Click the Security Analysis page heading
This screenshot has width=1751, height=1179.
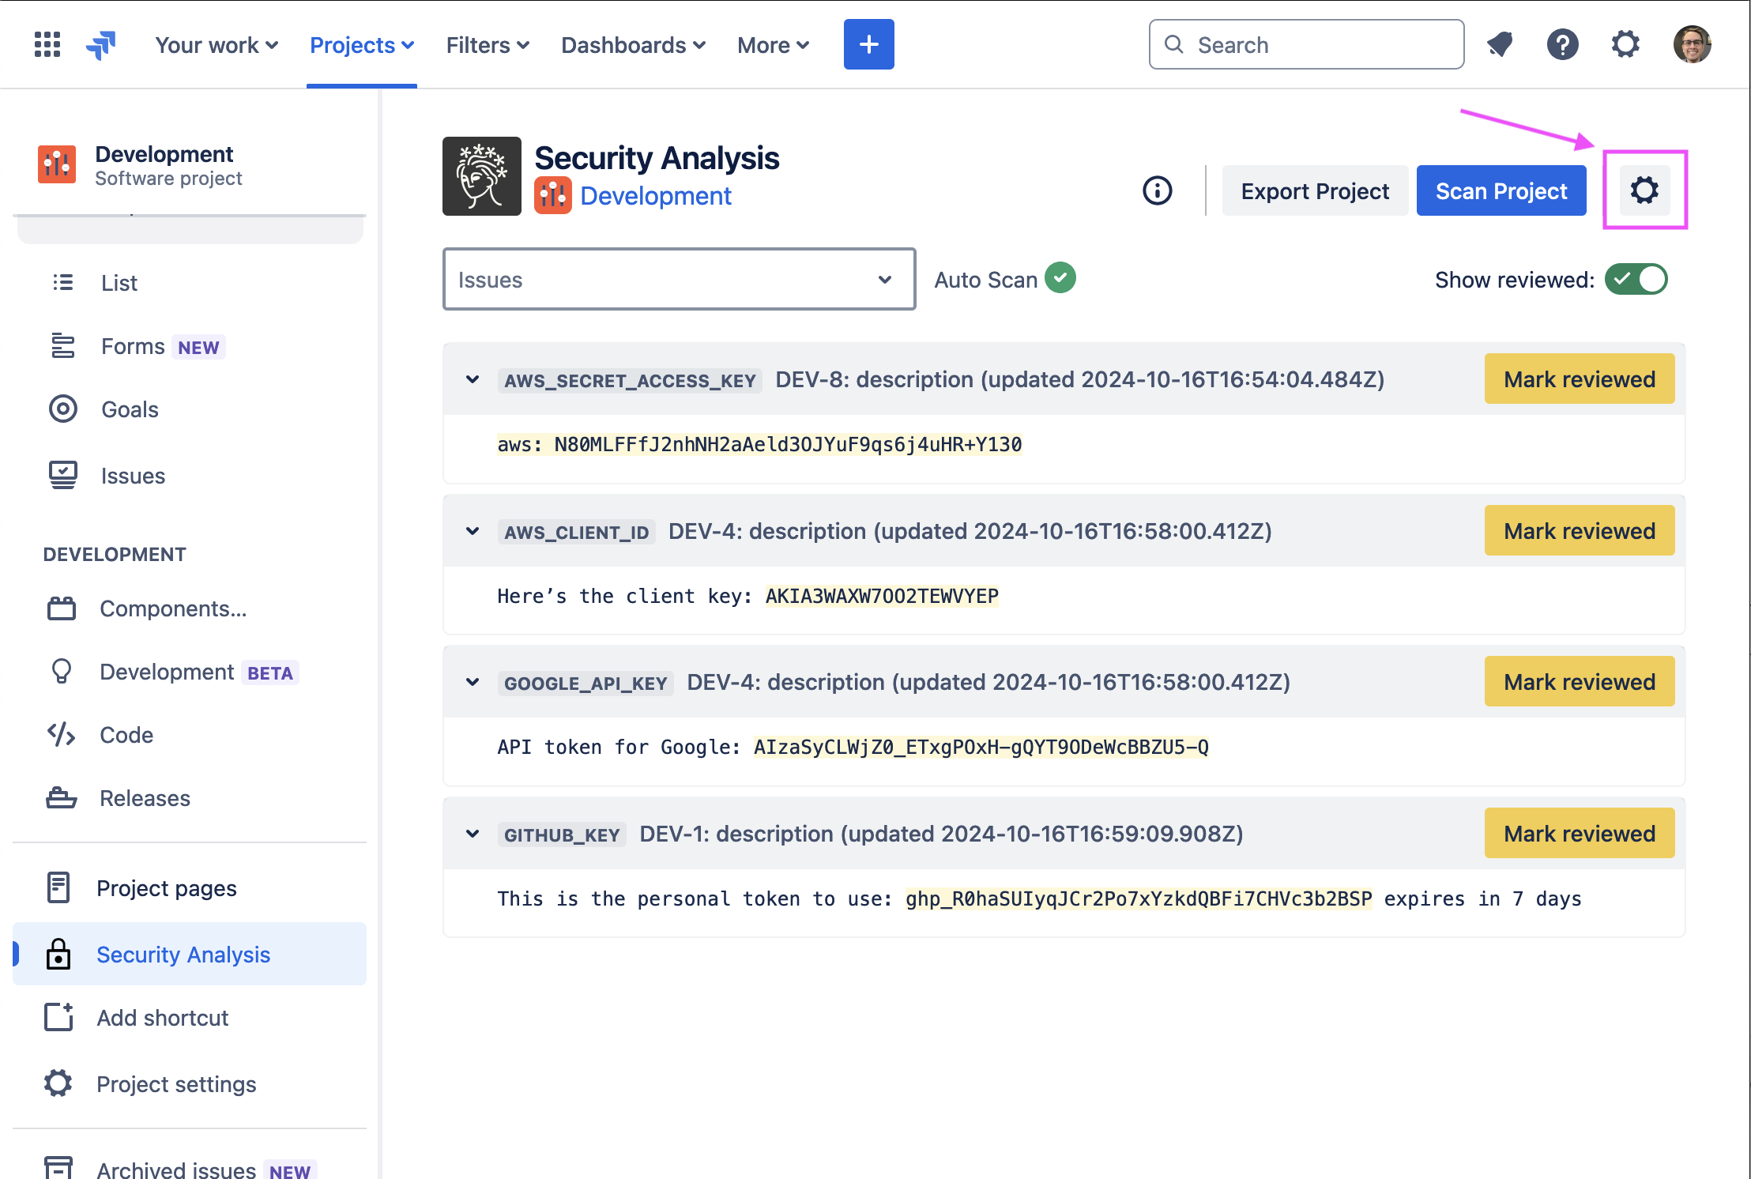(657, 158)
